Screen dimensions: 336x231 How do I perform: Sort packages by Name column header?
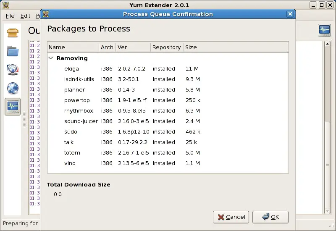coord(73,47)
